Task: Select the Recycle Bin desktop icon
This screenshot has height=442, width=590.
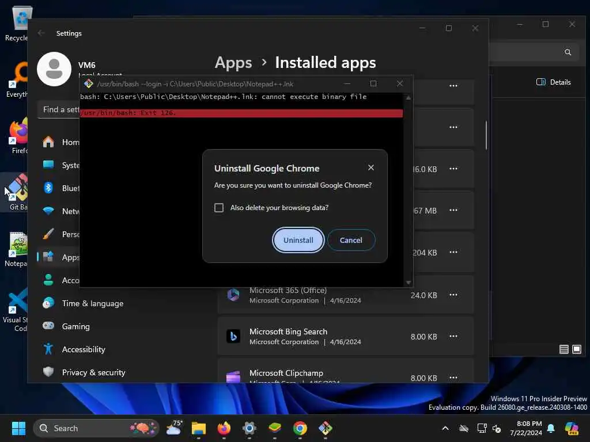Action: (17, 23)
